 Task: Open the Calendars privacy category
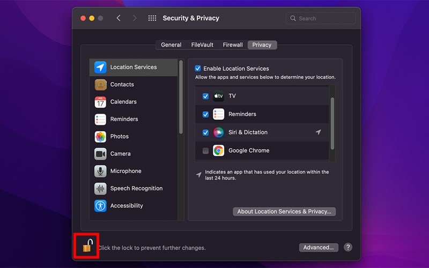coord(134,102)
